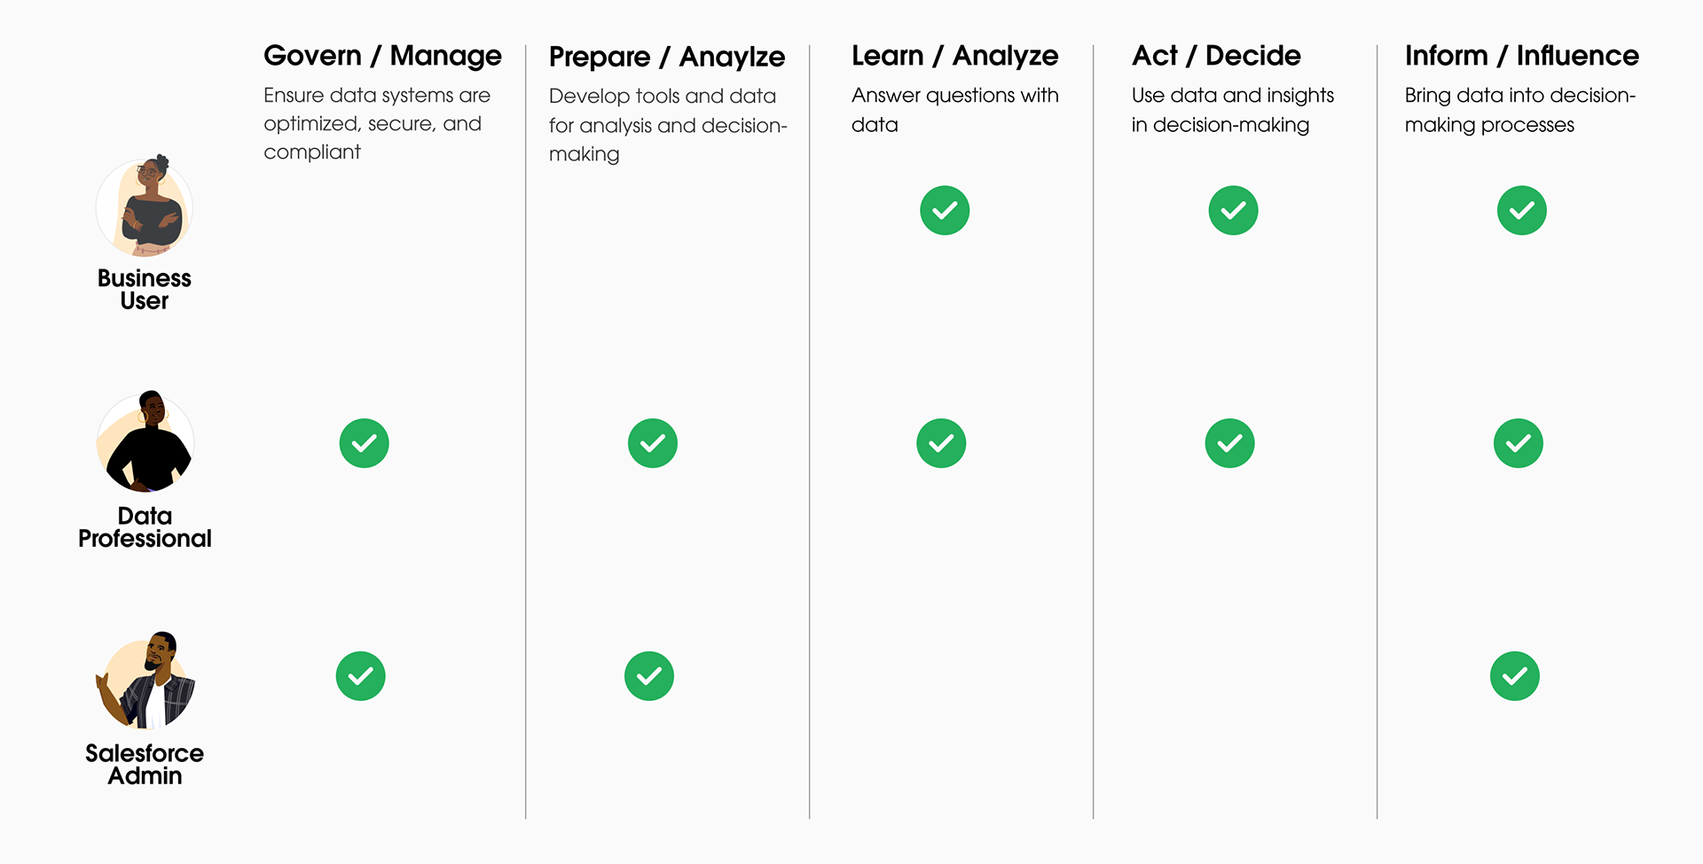The height and width of the screenshot is (864, 1703).
Task: Click Salesforce Admin's Govern / Manage checkmark
Action: 360,676
